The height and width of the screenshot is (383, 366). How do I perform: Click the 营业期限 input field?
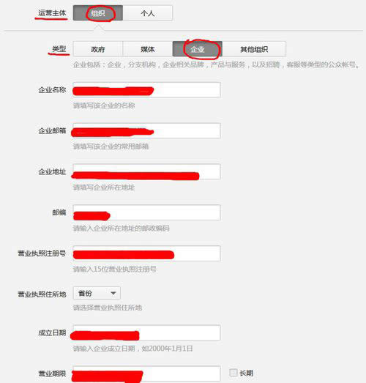pos(146,373)
